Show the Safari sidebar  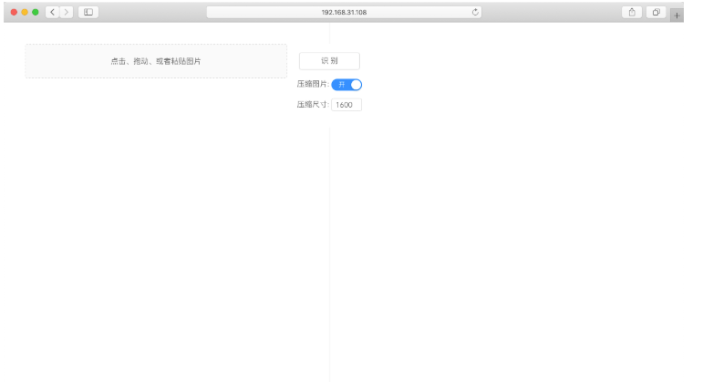88,12
